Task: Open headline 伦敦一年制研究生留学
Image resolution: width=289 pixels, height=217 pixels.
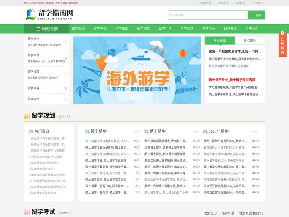Action: pos(234,51)
